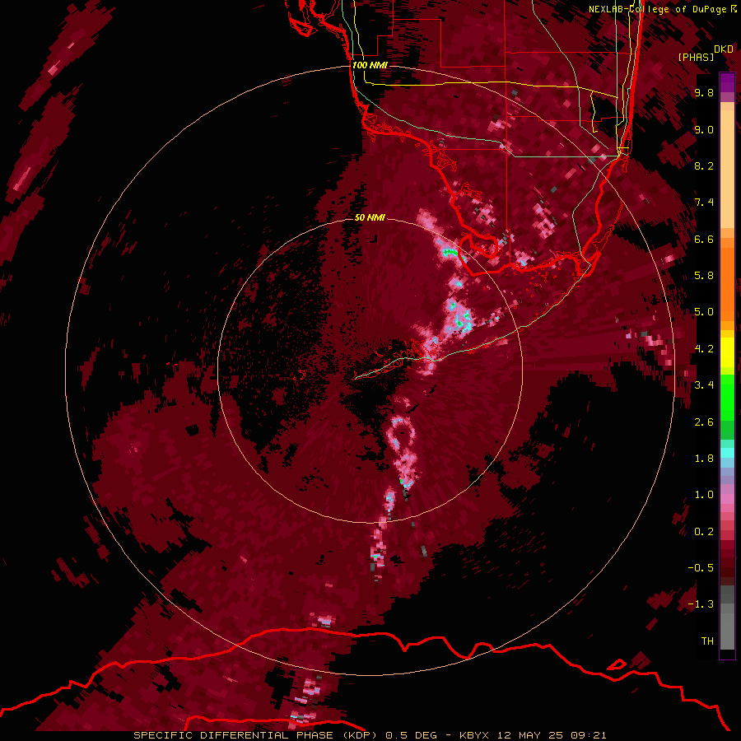Click the '5.8' scale value

point(704,276)
